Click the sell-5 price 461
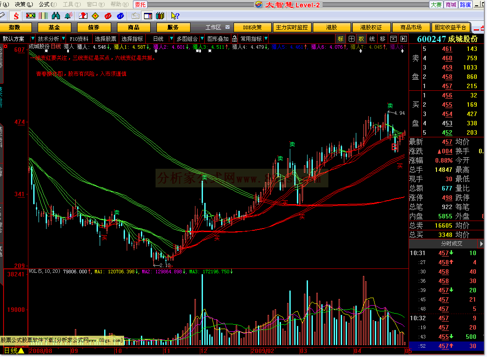The height and width of the screenshot is (357, 487). [447, 49]
